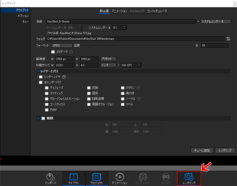The image size is (237, 186).
Task: Click the 名前 text field
Action: [120, 21]
